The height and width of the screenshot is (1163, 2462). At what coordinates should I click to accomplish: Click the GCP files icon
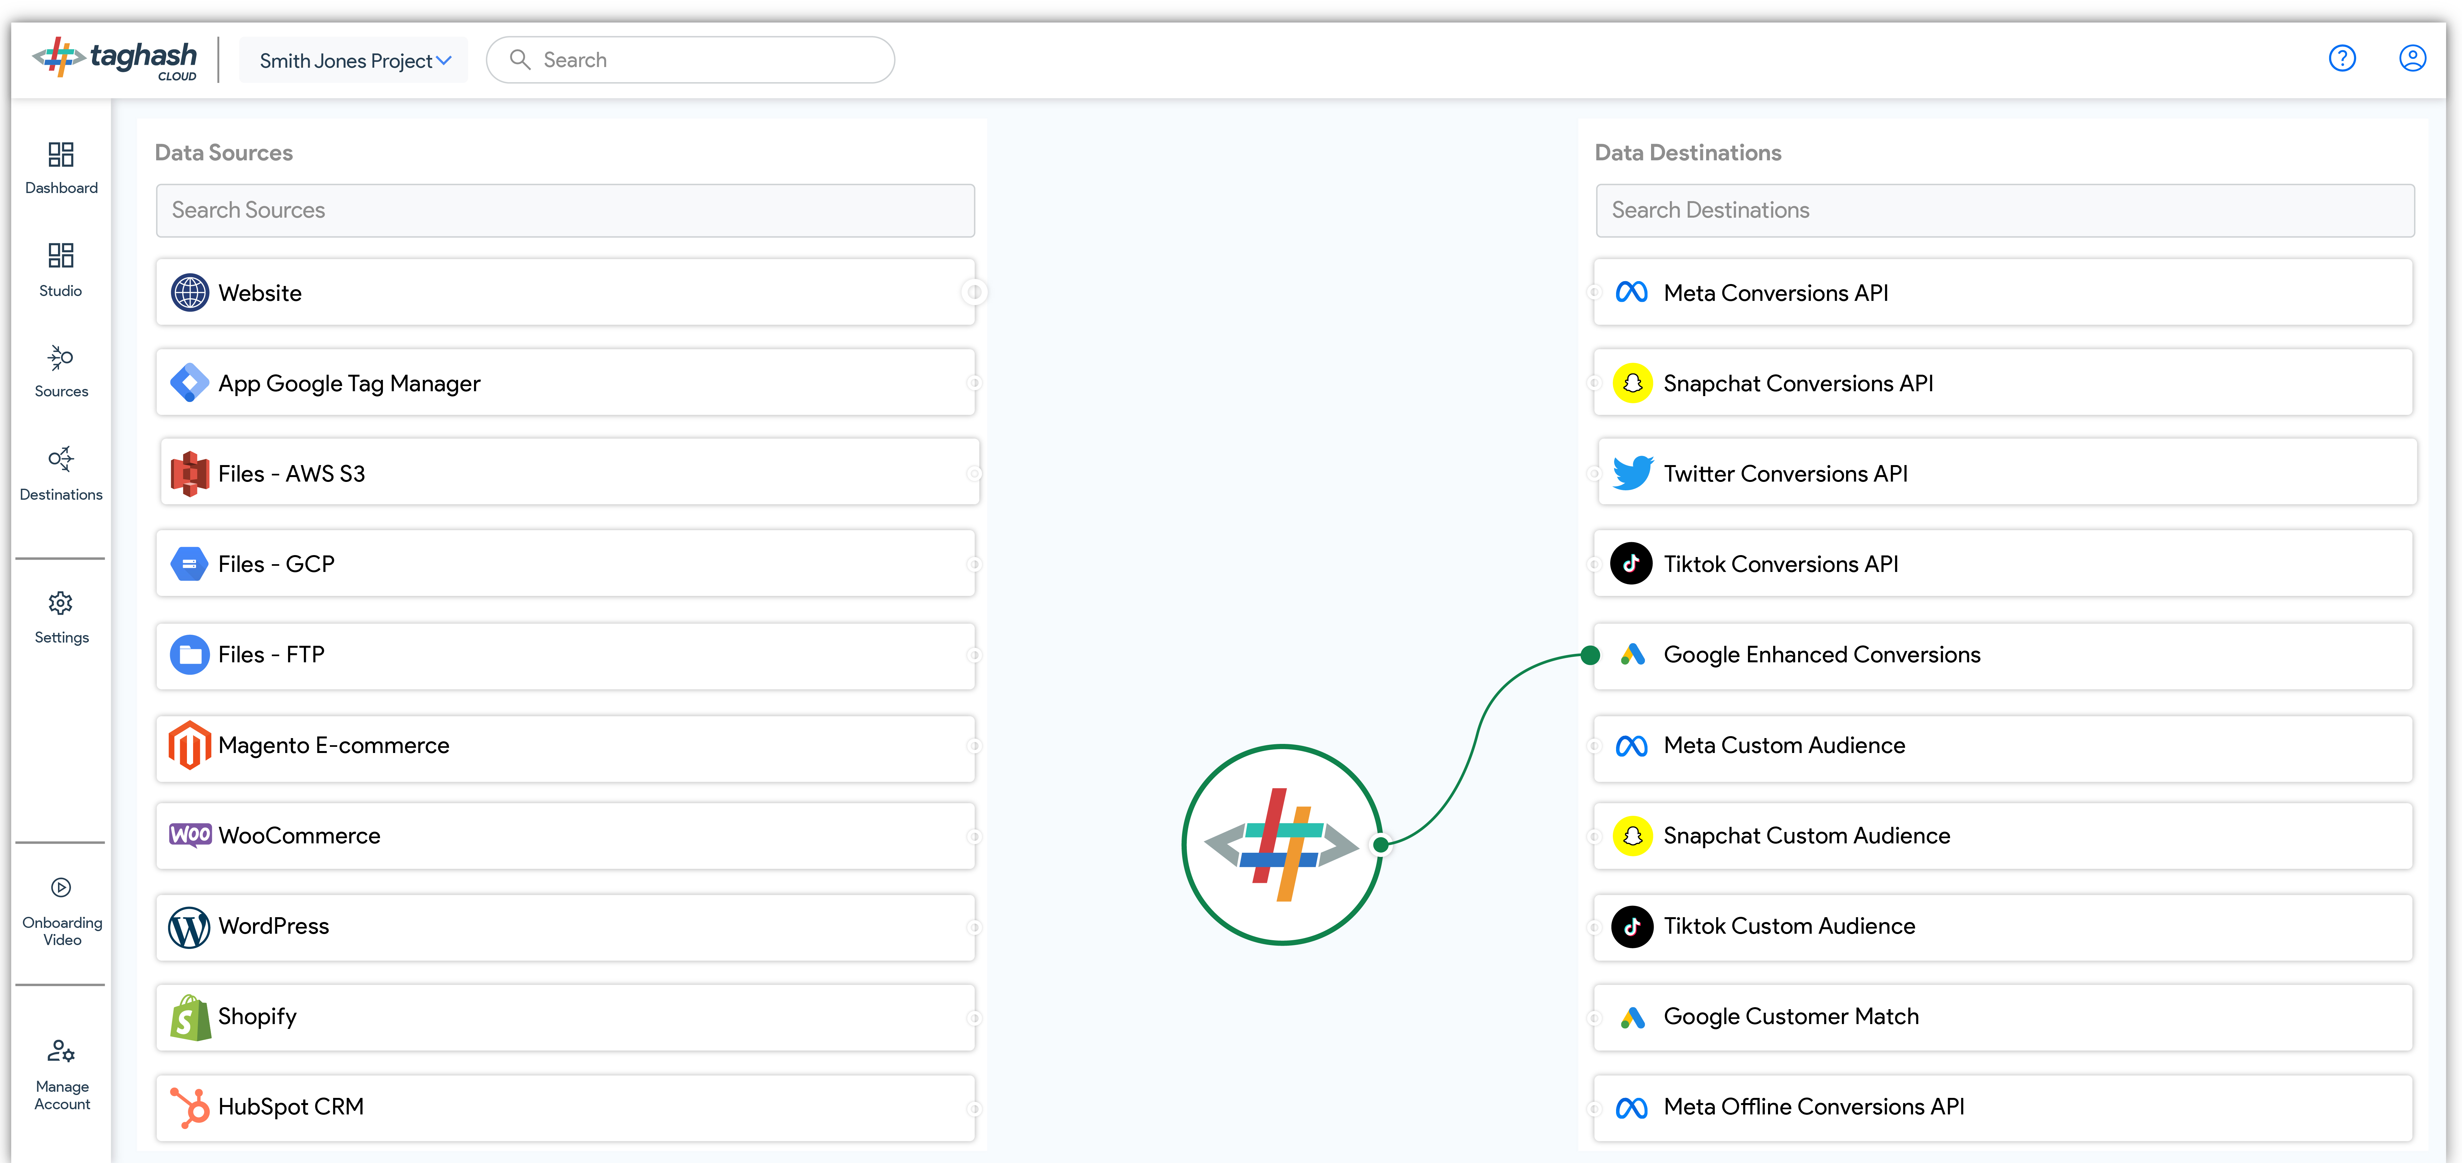(189, 564)
